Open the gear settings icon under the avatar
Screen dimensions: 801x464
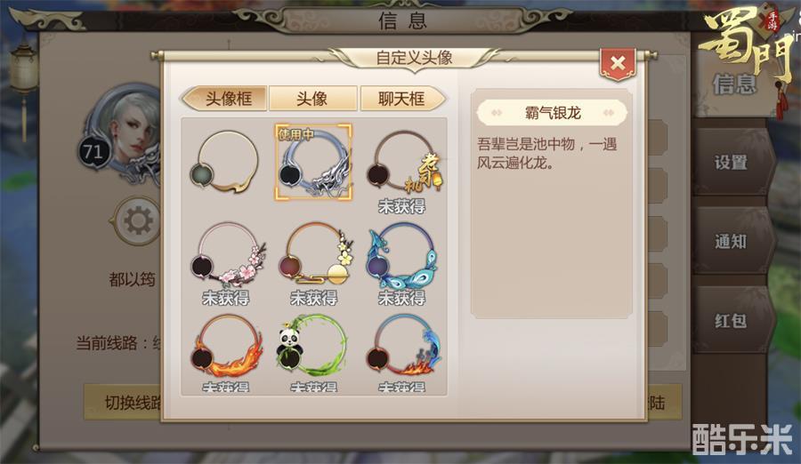[x=137, y=221]
